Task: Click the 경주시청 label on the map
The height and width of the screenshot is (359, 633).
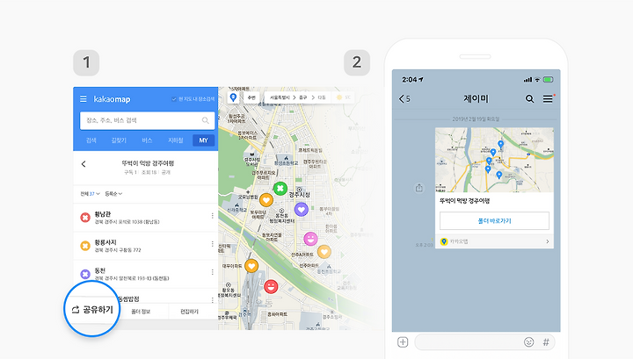Action: [300, 195]
